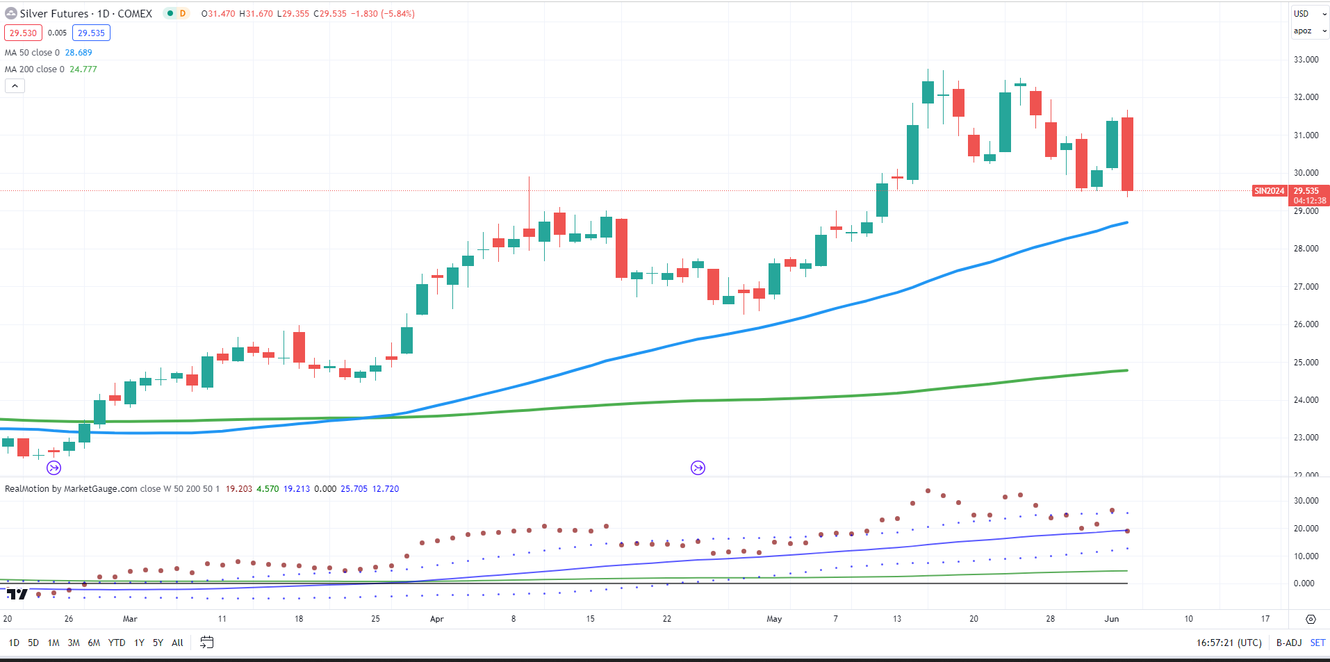Click the 24.777 MA 200 value

point(83,69)
